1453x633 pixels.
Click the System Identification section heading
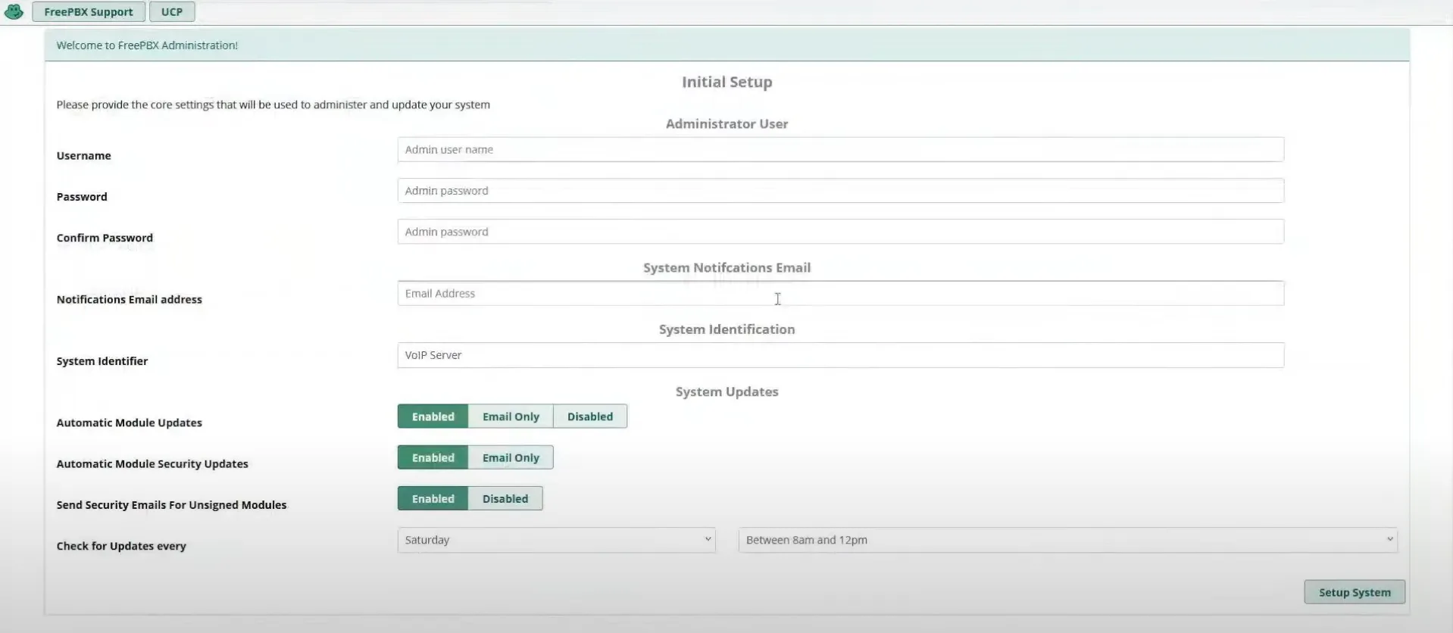(726, 329)
